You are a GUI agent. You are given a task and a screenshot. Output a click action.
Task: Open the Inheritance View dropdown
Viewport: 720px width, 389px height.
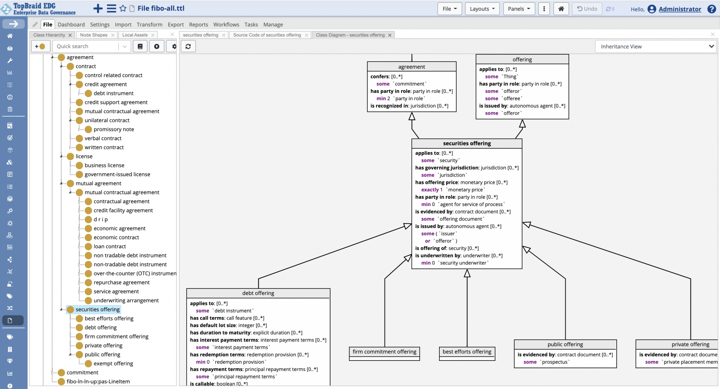pos(656,46)
